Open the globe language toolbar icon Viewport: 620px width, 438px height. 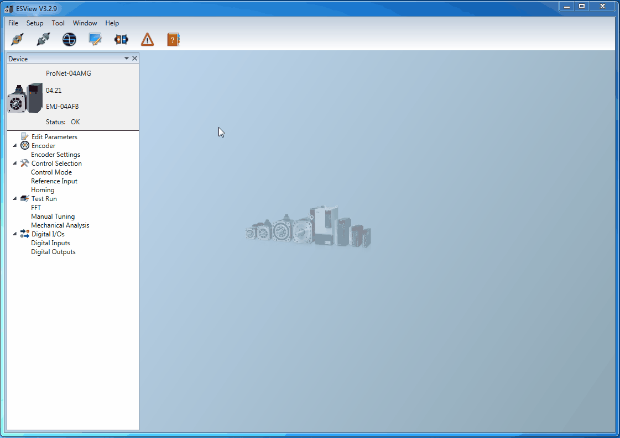click(69, 40)
